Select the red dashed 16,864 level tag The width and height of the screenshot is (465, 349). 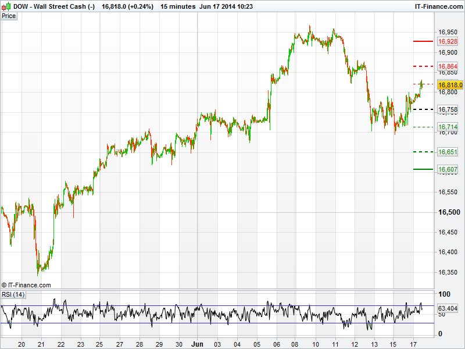tap(448, 67)
